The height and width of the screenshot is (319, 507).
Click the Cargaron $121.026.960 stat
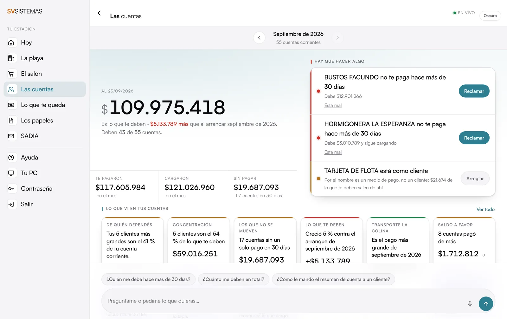tap(193, 187)
